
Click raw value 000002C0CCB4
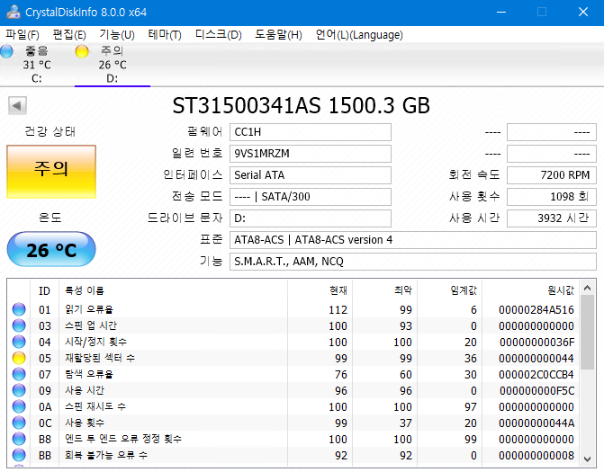(536, 374)
